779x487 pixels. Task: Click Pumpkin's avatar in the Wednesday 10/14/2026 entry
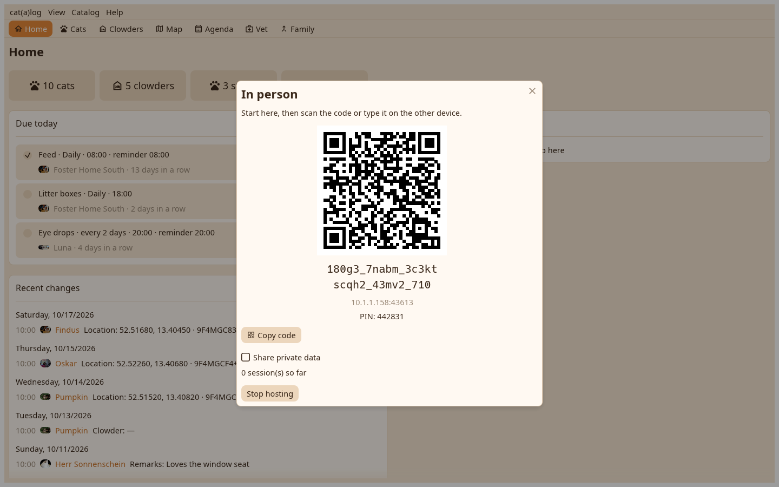pyautogui.click(x=45, y=397)
